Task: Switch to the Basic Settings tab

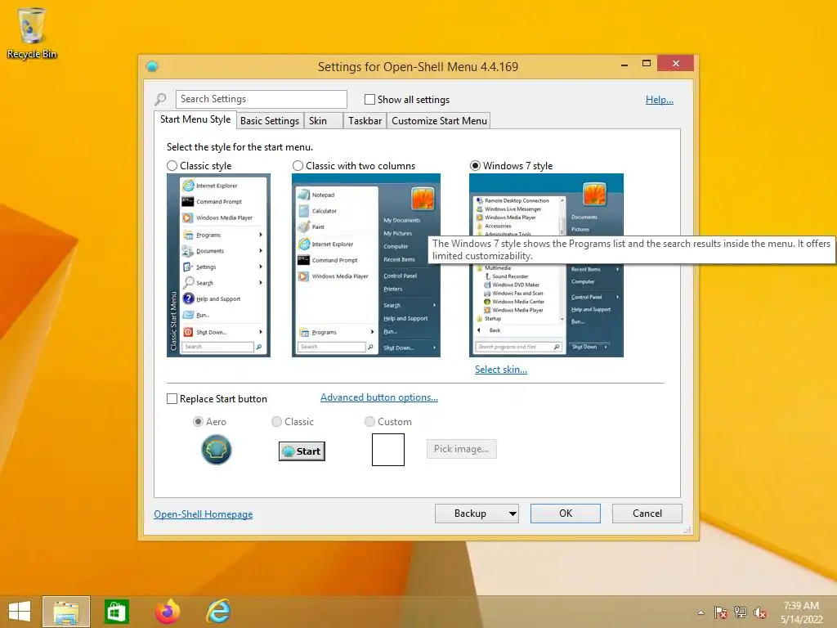Action: click(270, 121)
